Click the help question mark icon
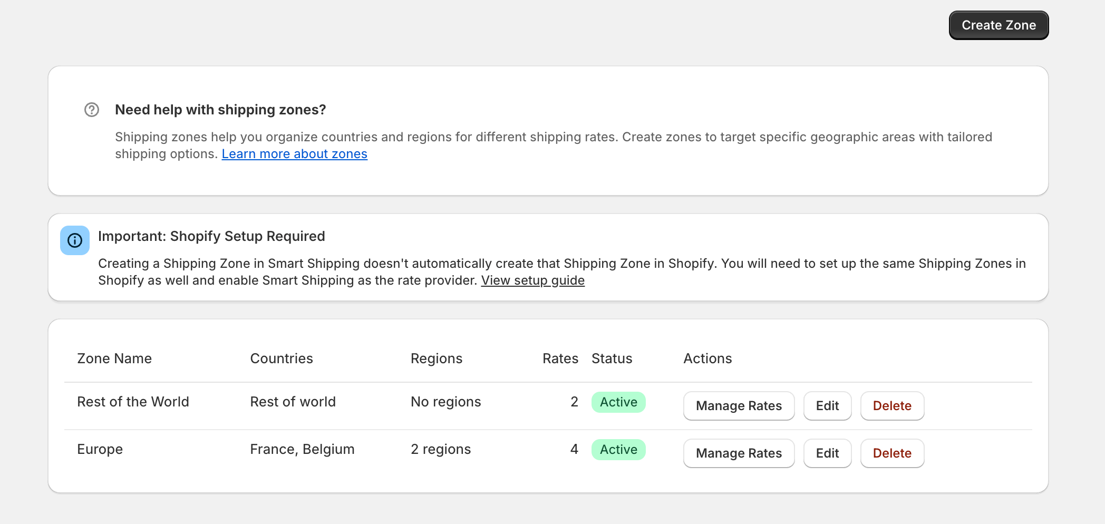Image resolution: width=1105 pixels, height=524 pixels. [x=92, y=110]
